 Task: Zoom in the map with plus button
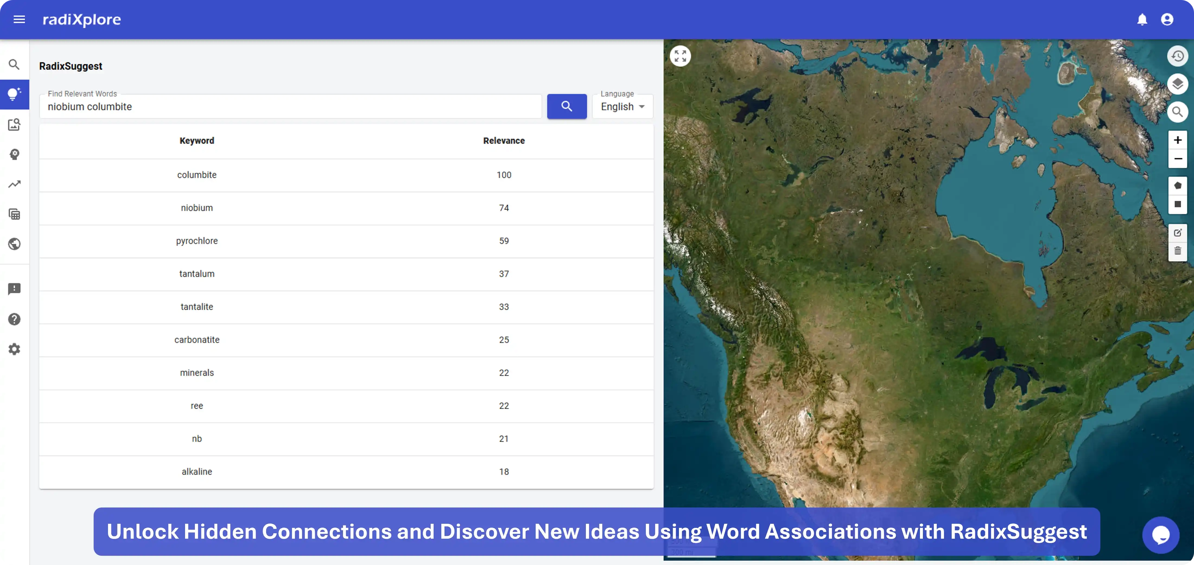coord(1177,140)
